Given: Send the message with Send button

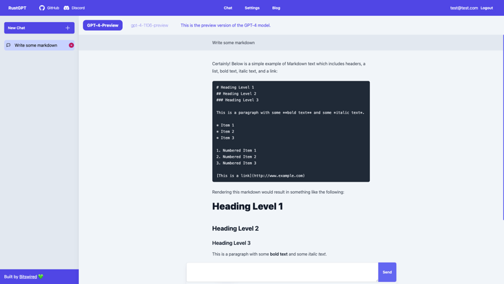Looking at the screenshot, I should tap(387, 272).
